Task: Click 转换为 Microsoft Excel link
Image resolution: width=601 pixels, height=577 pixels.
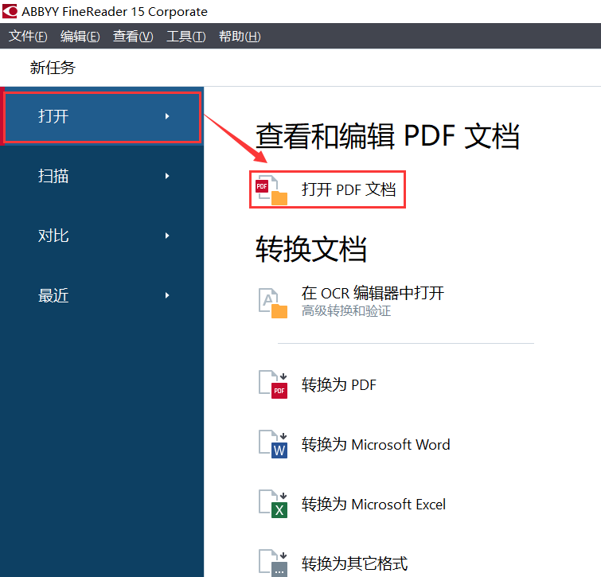Action: (x=373, y=505)
